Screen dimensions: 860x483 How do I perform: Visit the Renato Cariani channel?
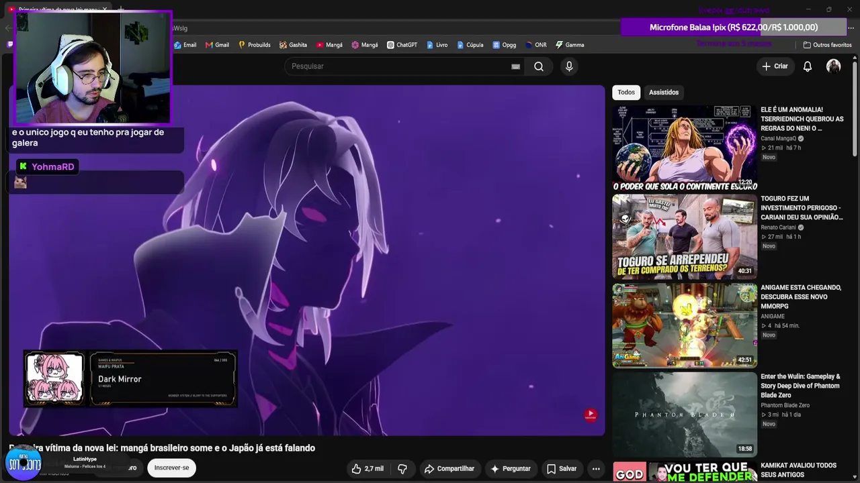coord(778,227)
